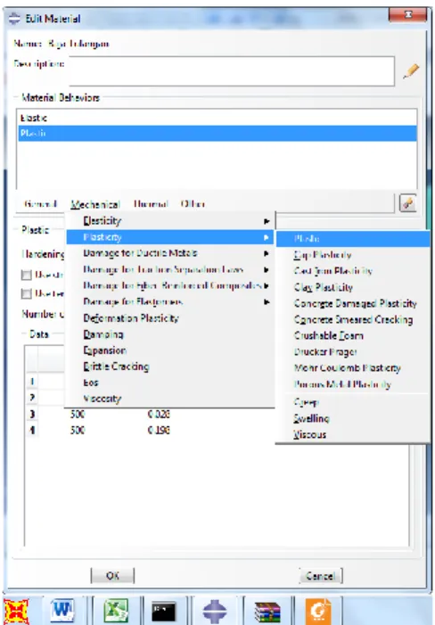This screenshot has width=435, height=625.
Task: Open the Mechanical menu
Action: 95,204
